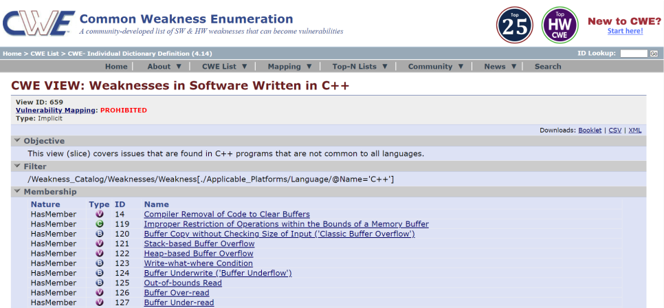
Task: Open Search in the navigation bar
Action: 548,67
